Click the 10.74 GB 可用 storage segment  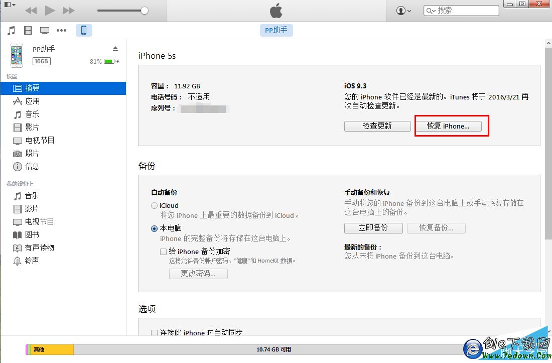coord(273,349)
